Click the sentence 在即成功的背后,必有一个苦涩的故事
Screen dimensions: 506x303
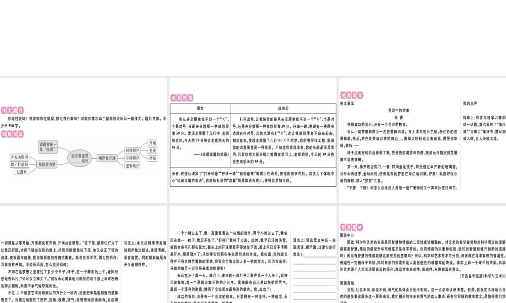[377, 125]
